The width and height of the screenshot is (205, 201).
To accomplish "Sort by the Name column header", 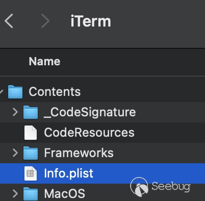I will [x=44, y=61].
